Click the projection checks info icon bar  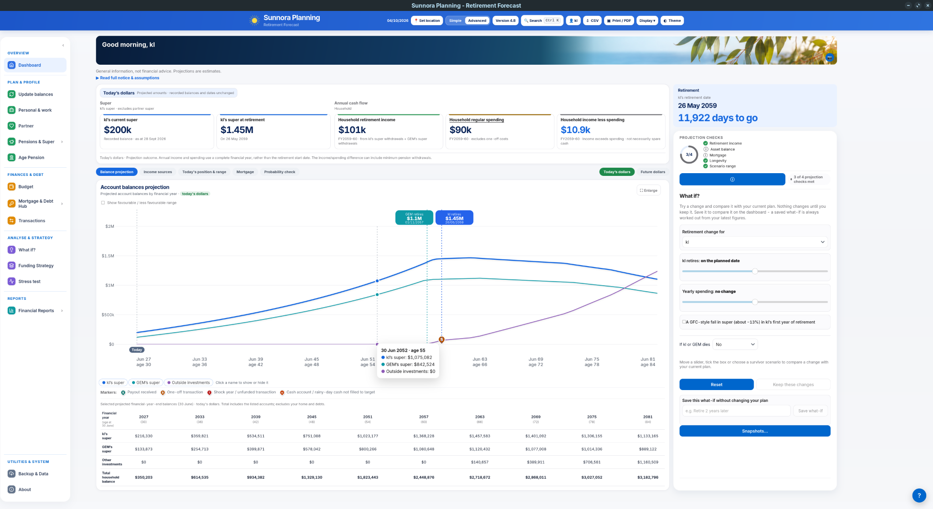click(x=732, y=179)
